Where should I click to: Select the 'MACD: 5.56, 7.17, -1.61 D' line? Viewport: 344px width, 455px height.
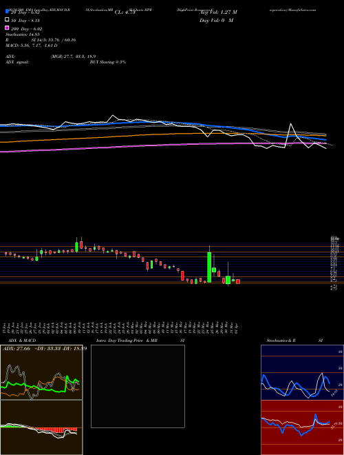[31, 45]
